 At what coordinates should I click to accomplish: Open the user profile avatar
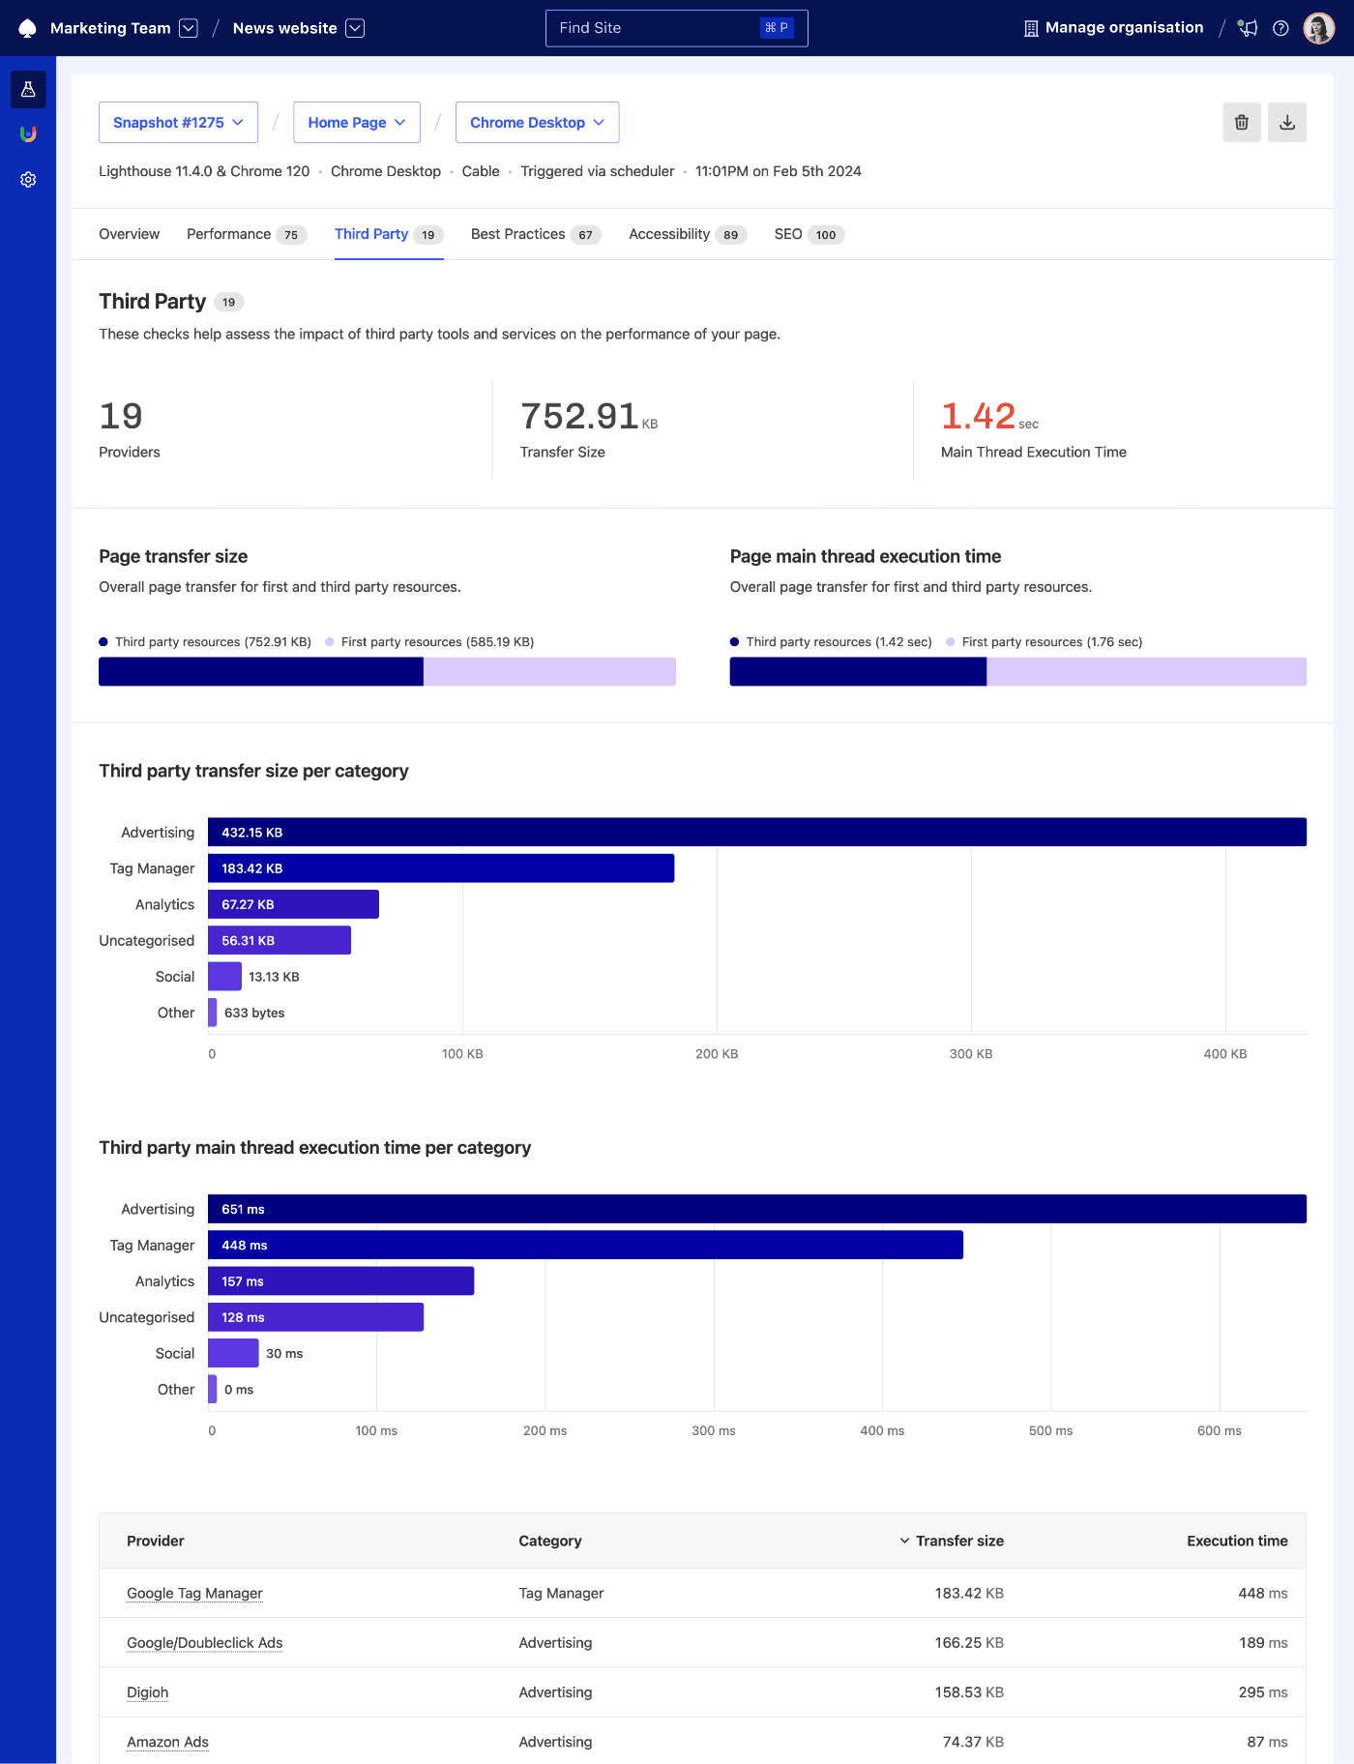click(x=1318, y=28)
